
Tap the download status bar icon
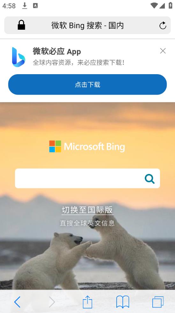[25, 6]
